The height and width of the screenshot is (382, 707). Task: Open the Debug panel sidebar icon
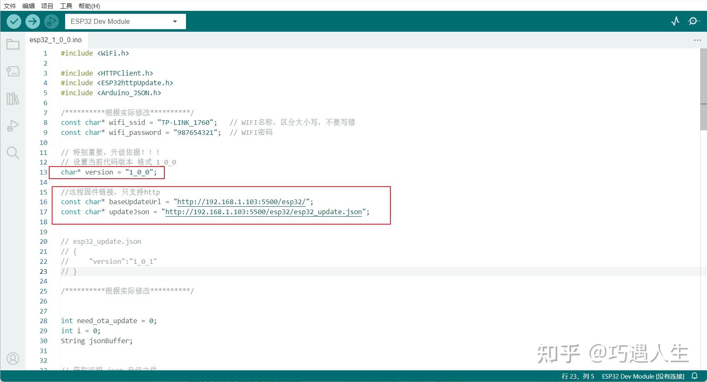click(13, 126)
